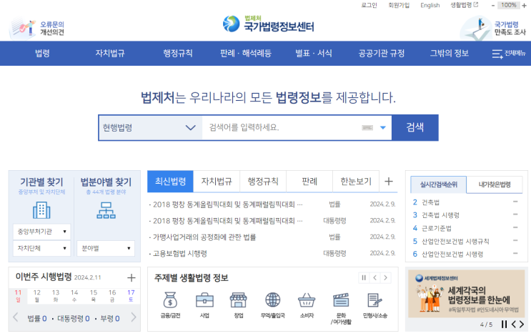Click the 대통령령 0 count link
Screen dimensions: 531x336
pos(74,318)
